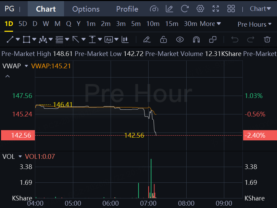Toggle drawing visibility eye icon
Viewport: 277px width, 208px height.
click(x=180, y=40)
